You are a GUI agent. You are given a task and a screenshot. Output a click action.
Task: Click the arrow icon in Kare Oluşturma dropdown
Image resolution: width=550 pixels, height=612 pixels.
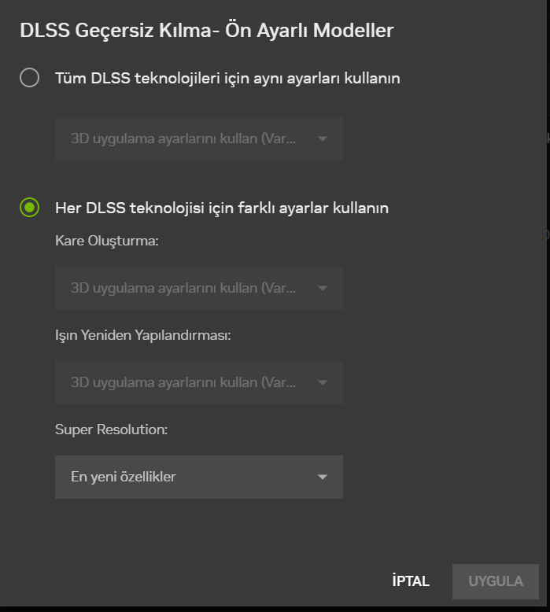[322, 288]
